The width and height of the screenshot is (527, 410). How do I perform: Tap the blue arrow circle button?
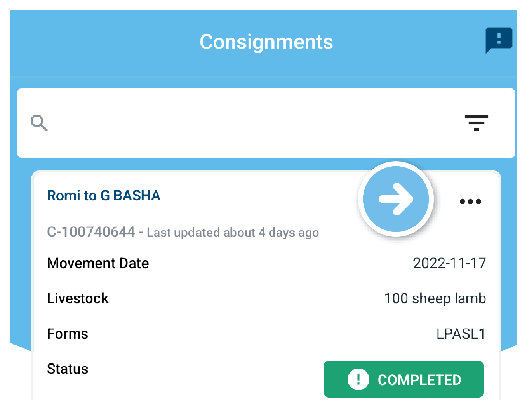(396, 199)
